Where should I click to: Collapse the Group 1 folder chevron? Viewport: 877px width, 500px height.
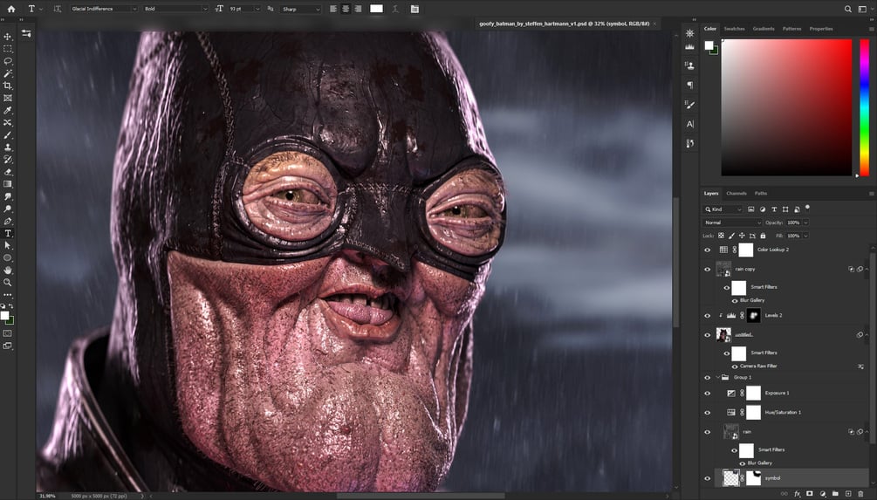pyautogui.click(x=717, y=378)
